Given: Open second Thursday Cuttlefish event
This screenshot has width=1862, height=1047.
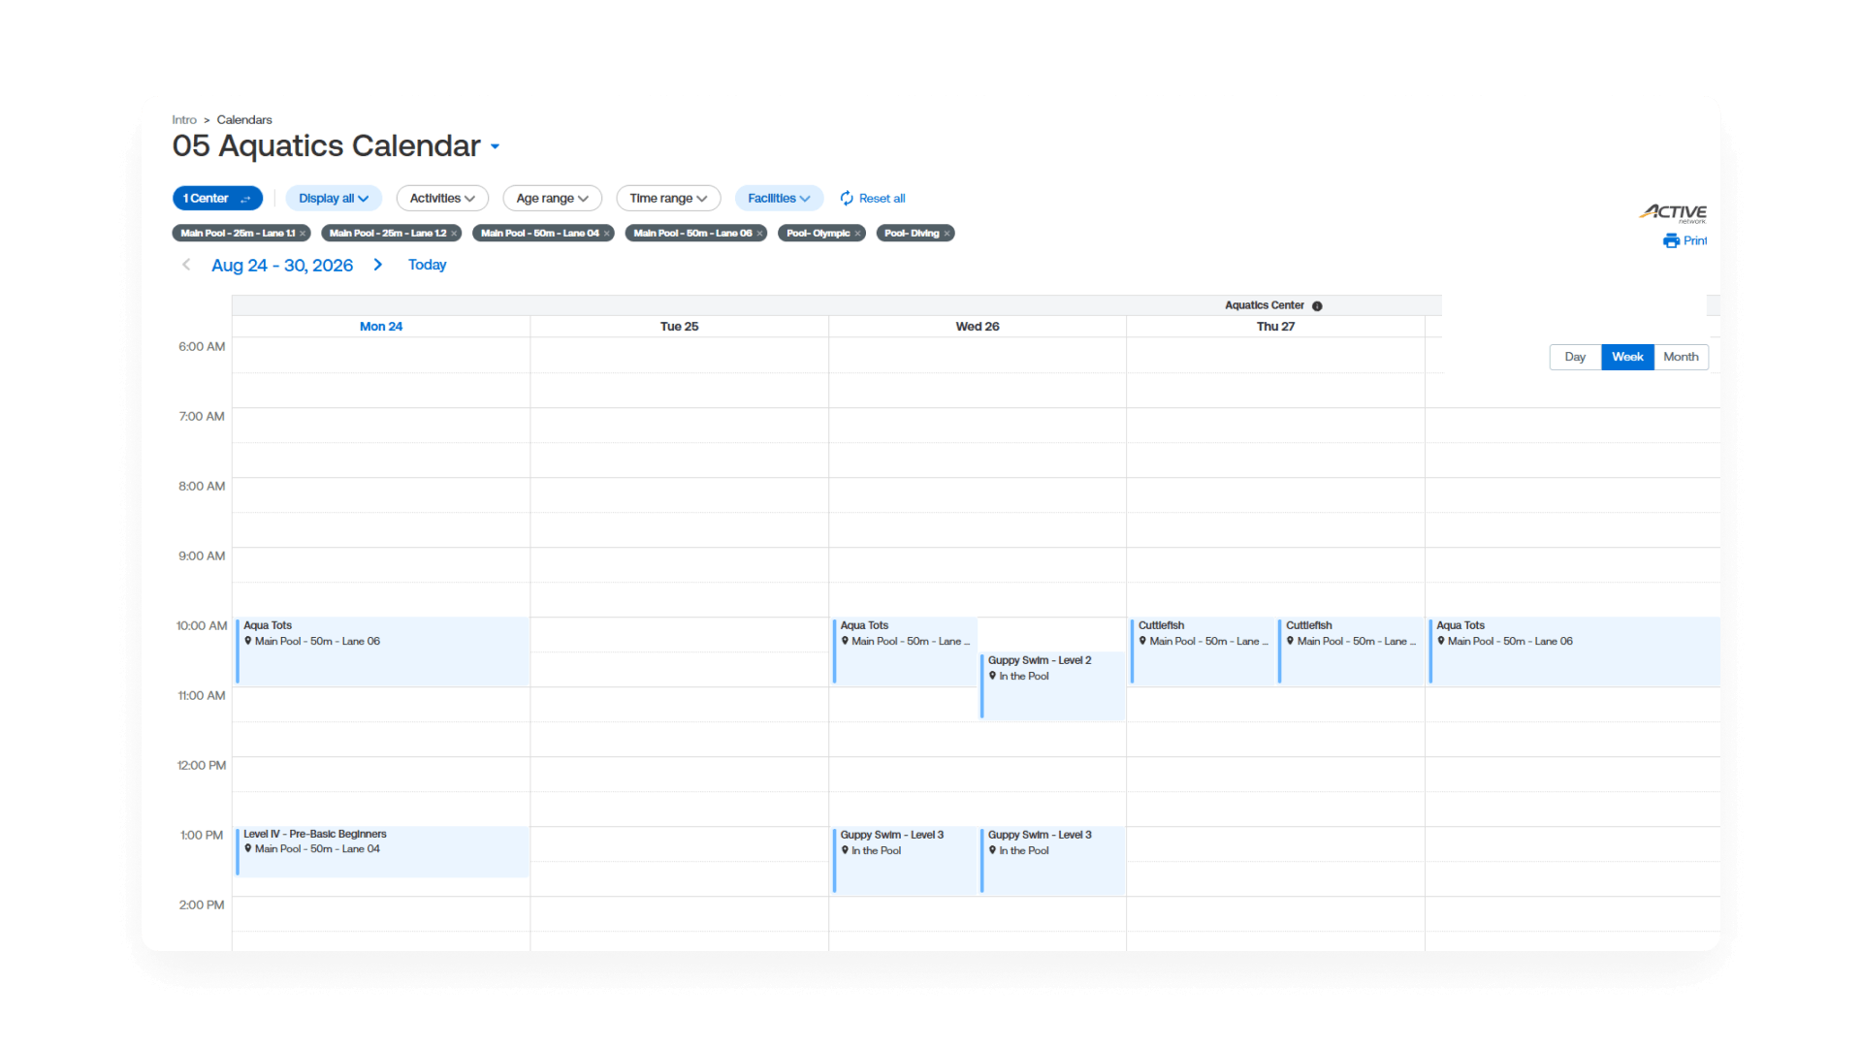Looking at the screenshot, I should [x=1351, y=651].
